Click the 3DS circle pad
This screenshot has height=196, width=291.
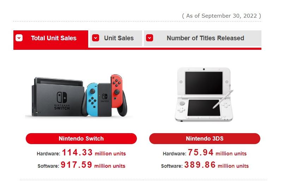coord(182,103)
